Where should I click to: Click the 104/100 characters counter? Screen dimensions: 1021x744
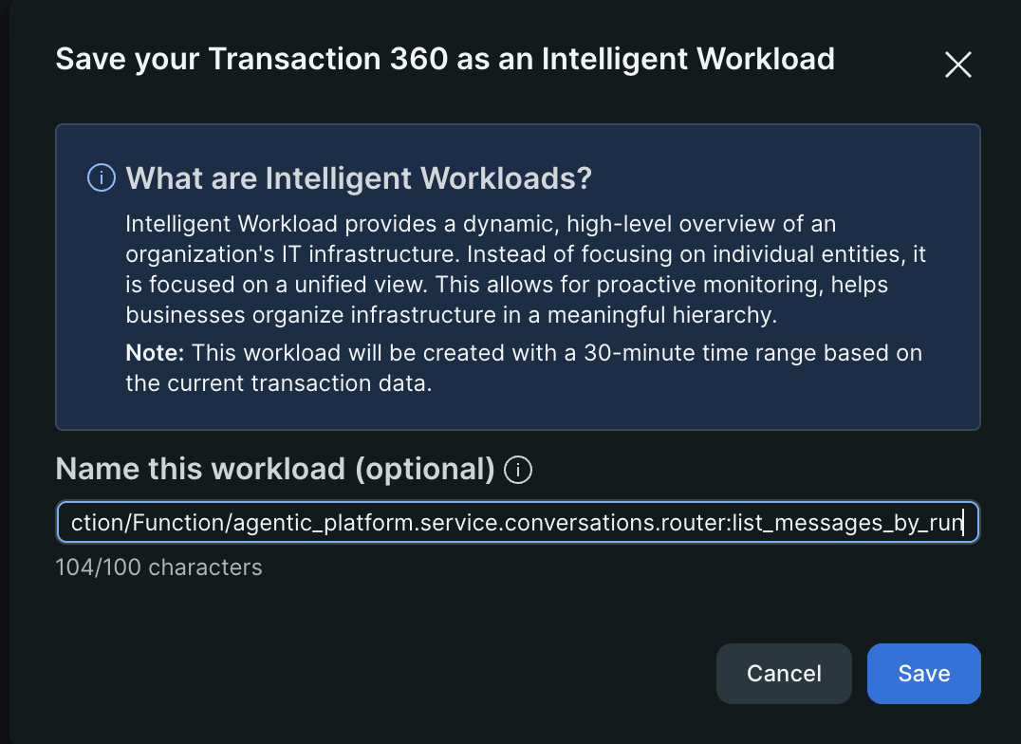(x=159, y=567)
